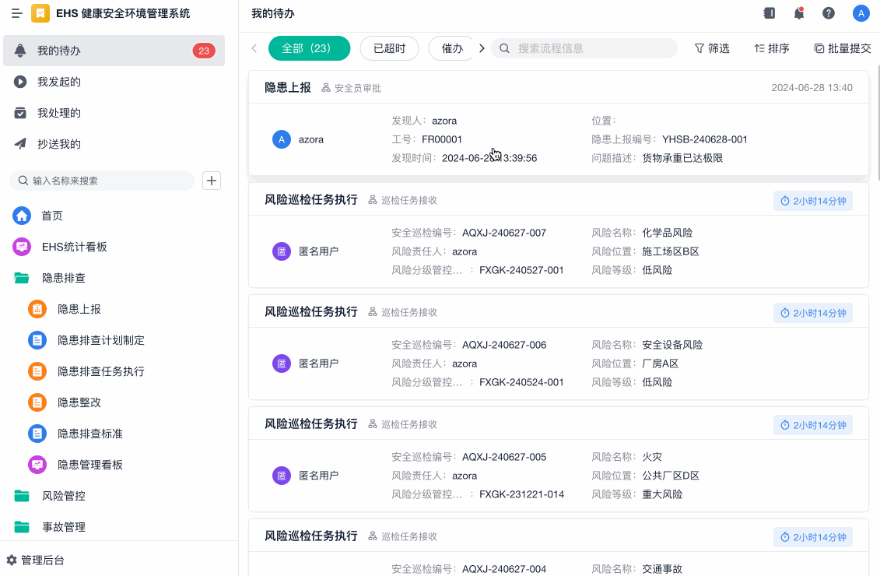Click the 批量提交 batch checkbox icon
Screen dimensions: 880x576
point(819,49)
